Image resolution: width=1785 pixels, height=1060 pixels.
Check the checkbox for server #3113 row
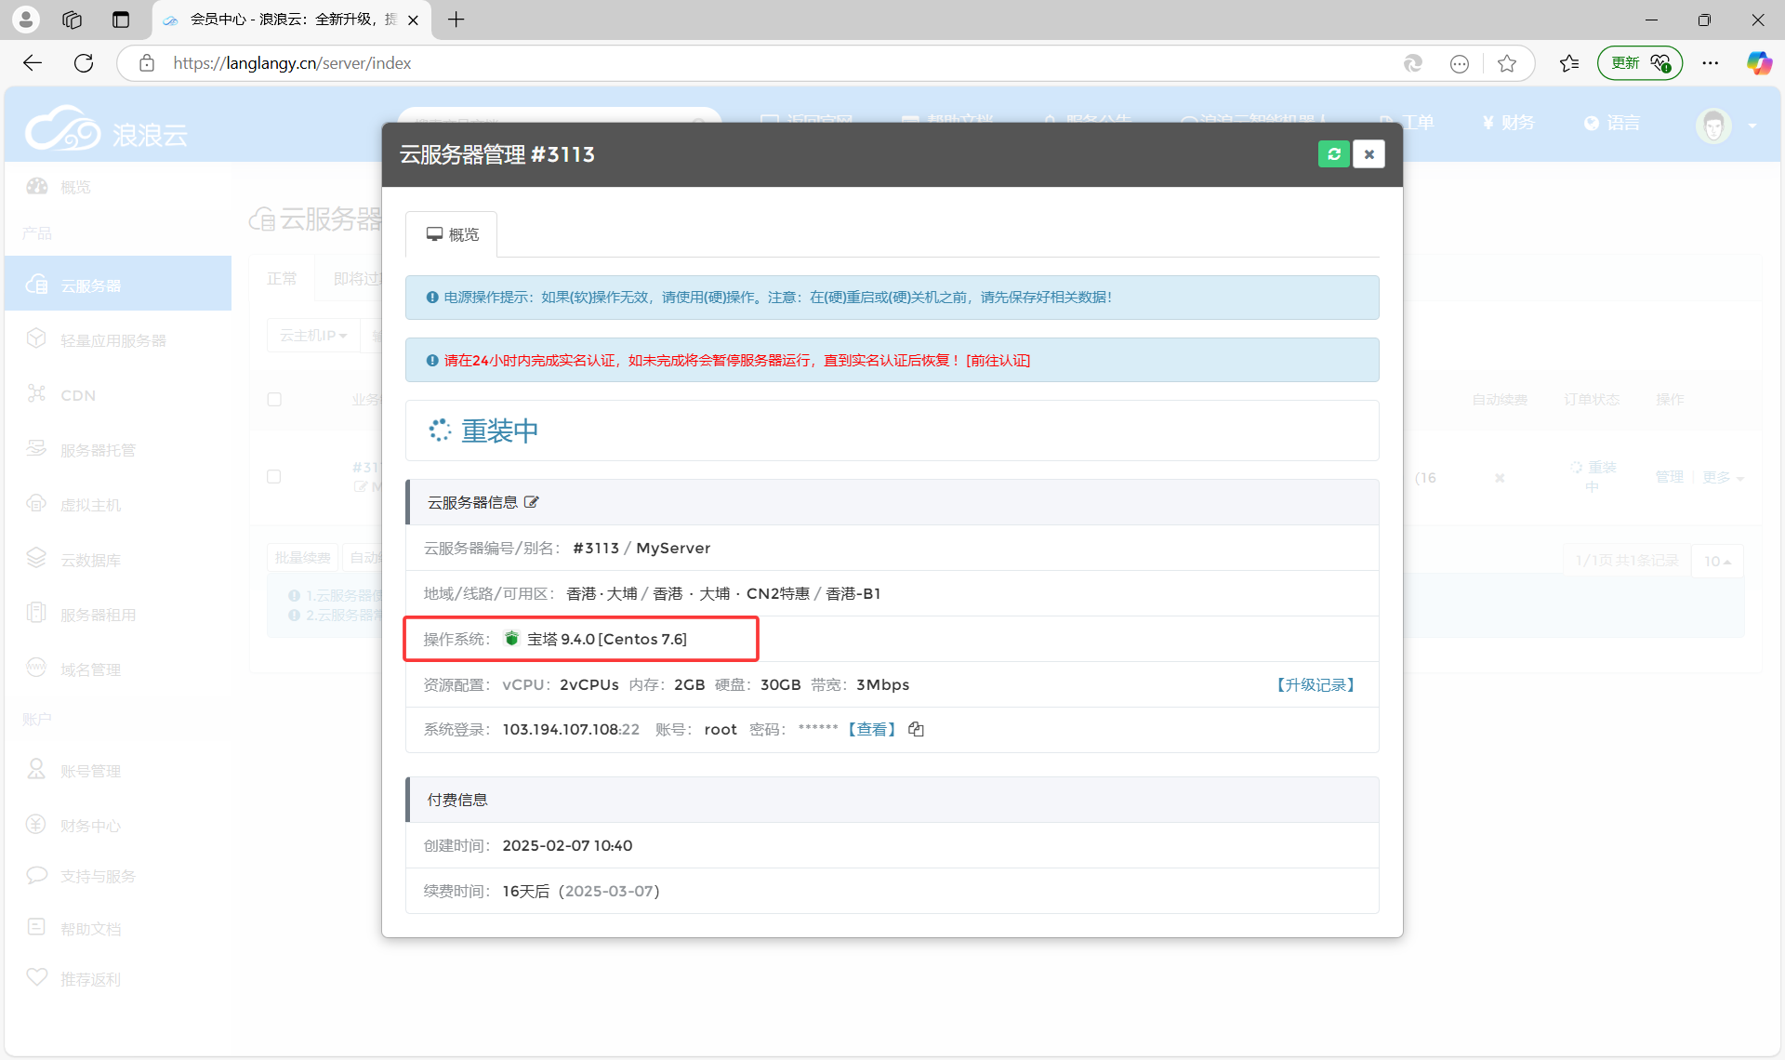coord(274,476)
